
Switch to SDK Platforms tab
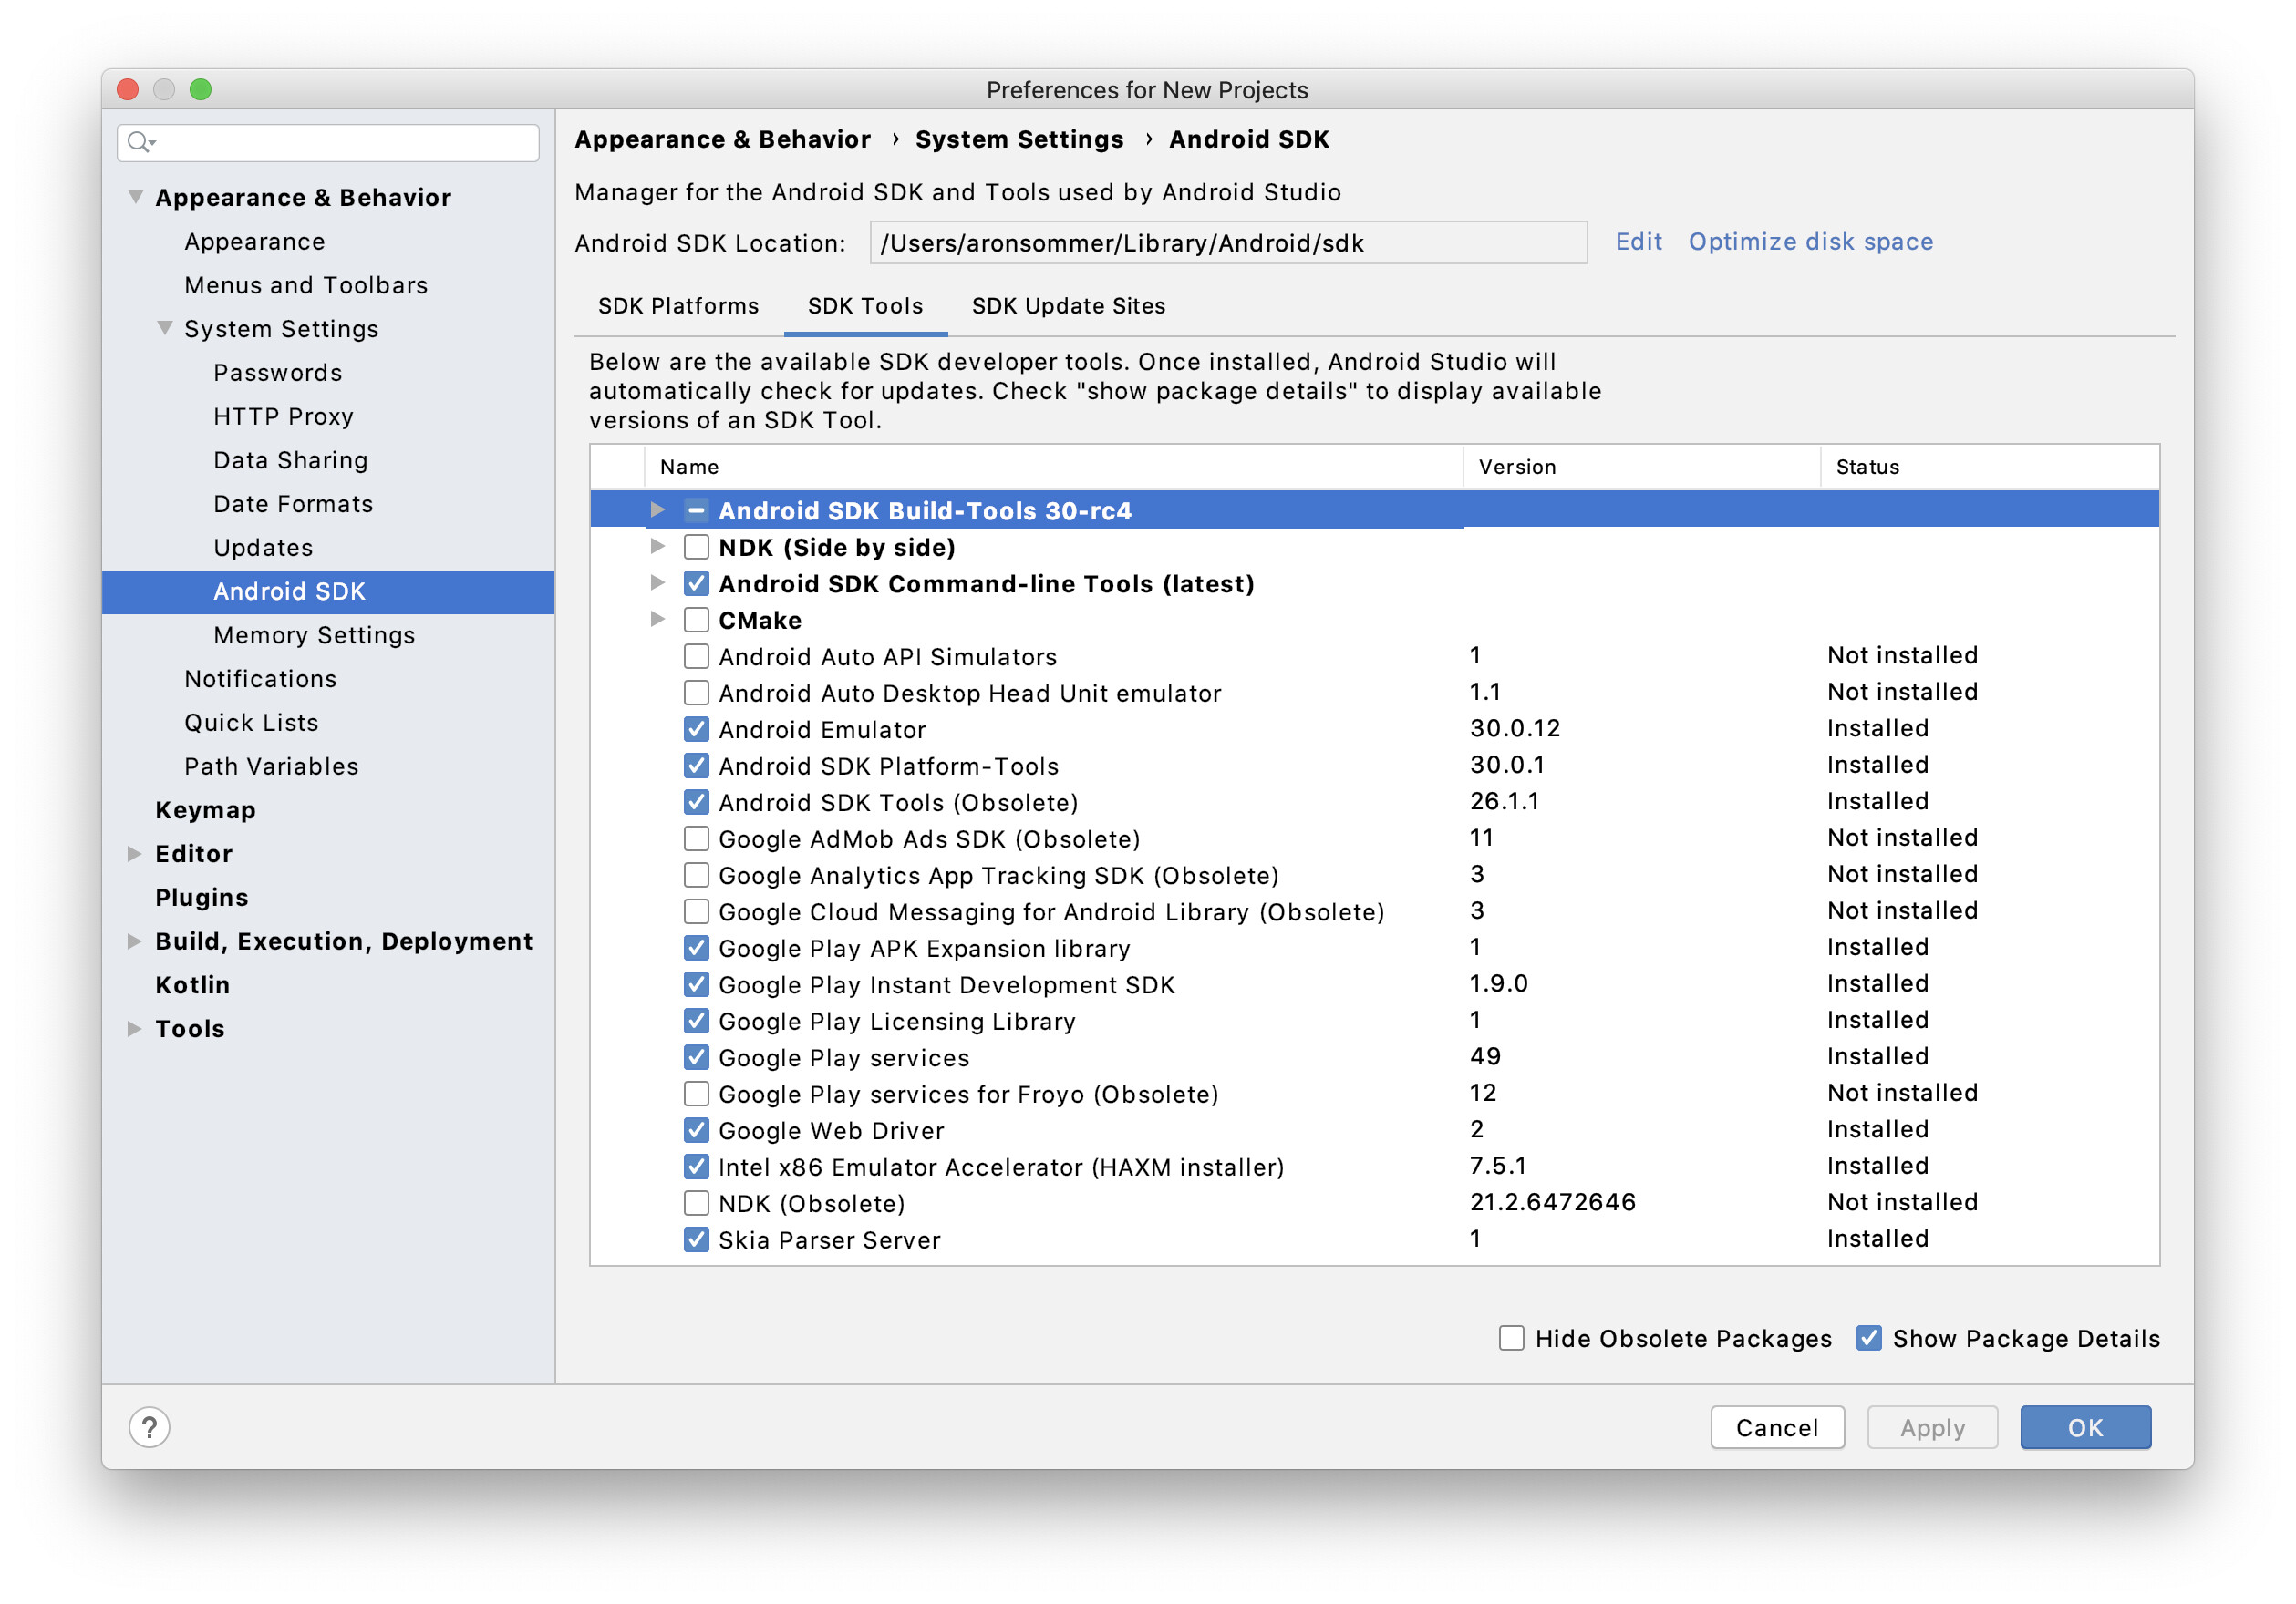[x=678, y=306]
